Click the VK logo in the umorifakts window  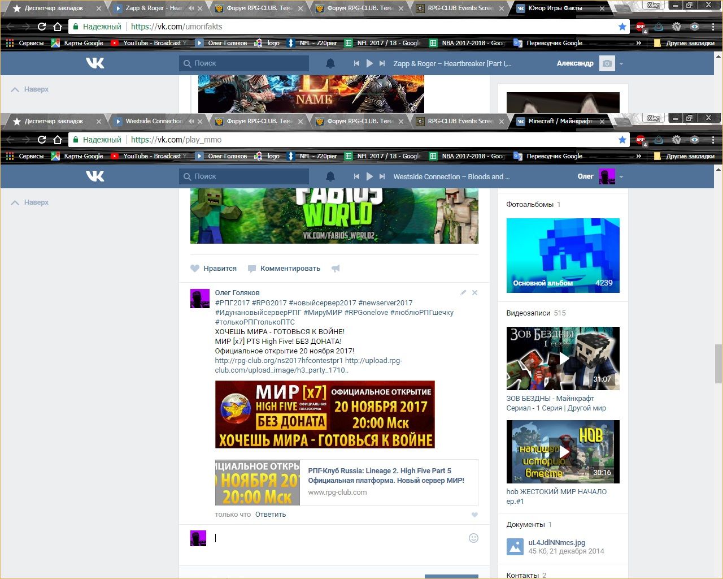click(95, 63)
